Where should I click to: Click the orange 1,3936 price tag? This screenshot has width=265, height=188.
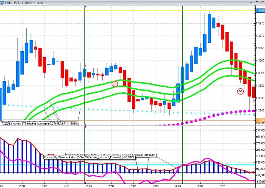[260, 121]
